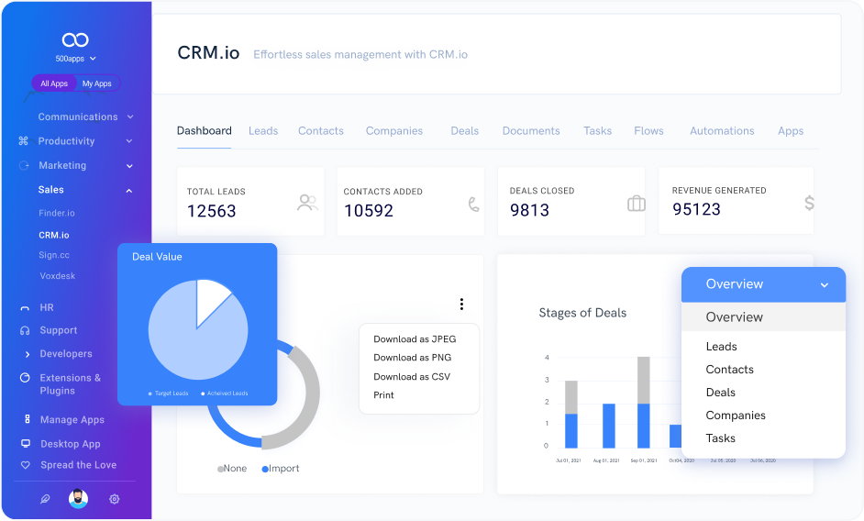864x521 pixels.
Task: Toggle Achieved Leads legend in Deal Value
Action: point(225,394)
